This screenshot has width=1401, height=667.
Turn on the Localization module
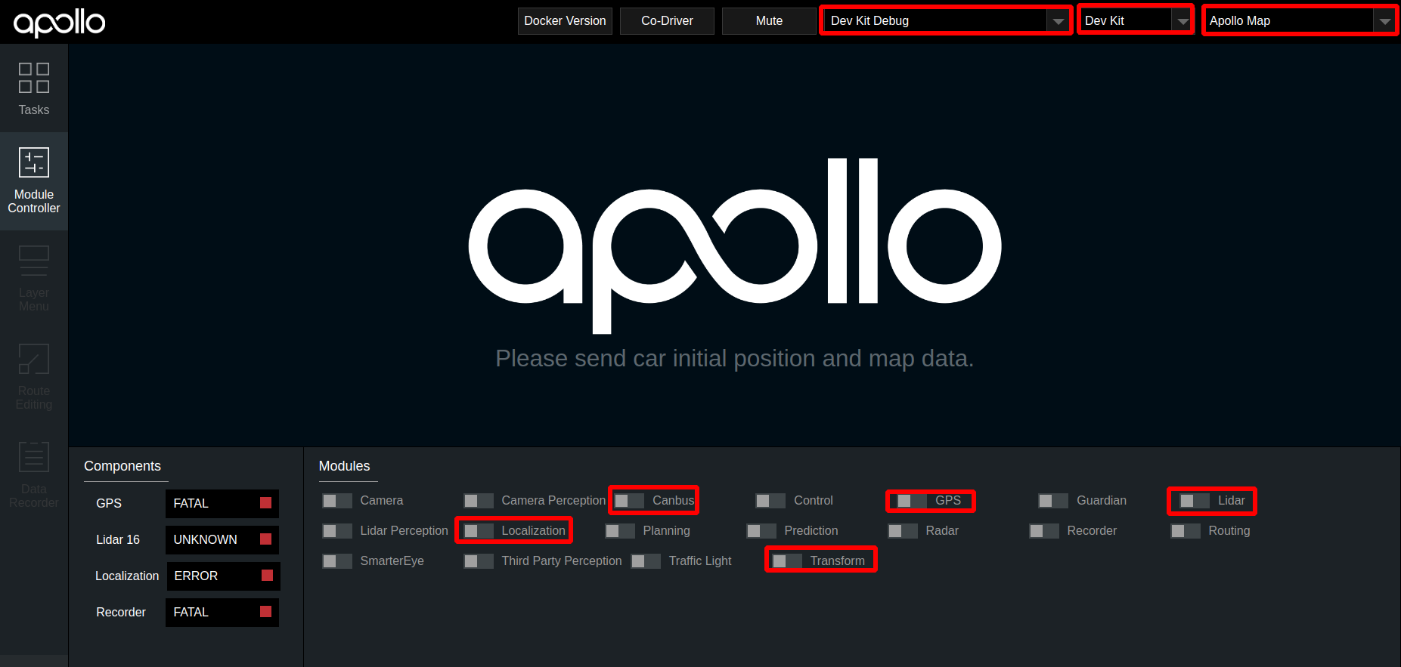point(479,531)
